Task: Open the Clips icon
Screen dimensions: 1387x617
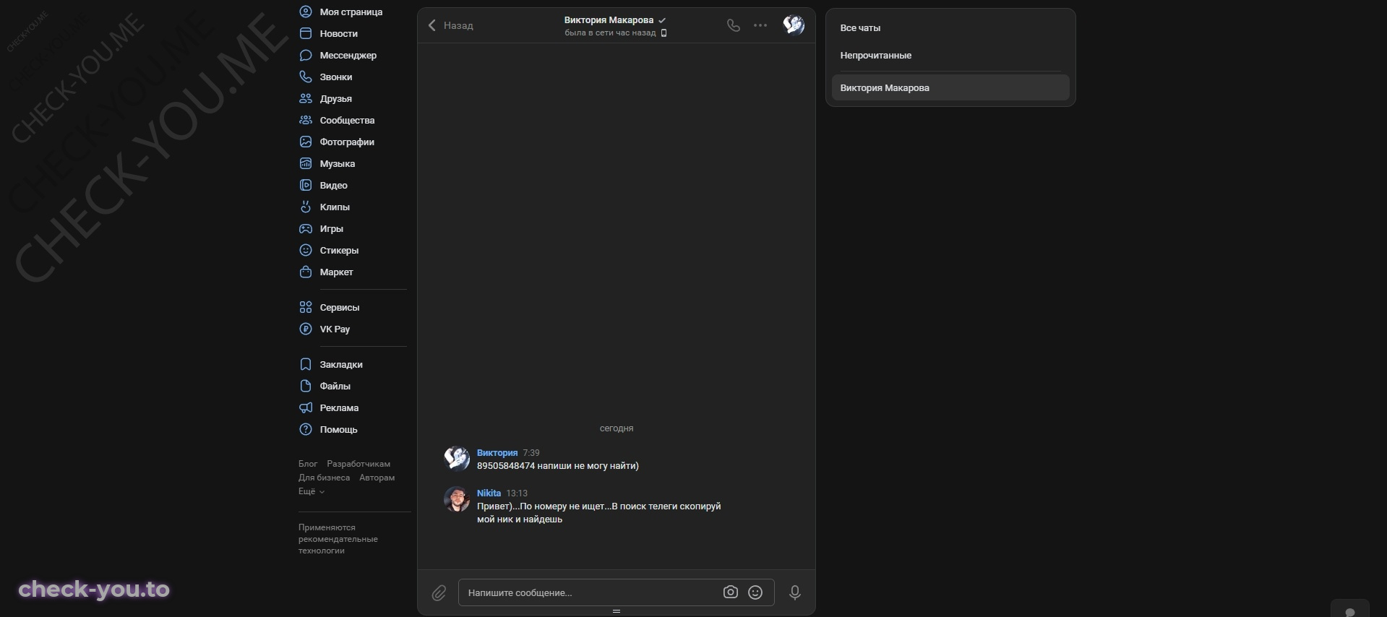Action: coord(306,207)
